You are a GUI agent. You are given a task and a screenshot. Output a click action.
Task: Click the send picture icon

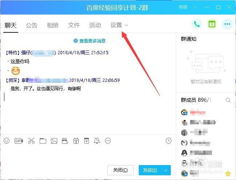pos(54,141)
